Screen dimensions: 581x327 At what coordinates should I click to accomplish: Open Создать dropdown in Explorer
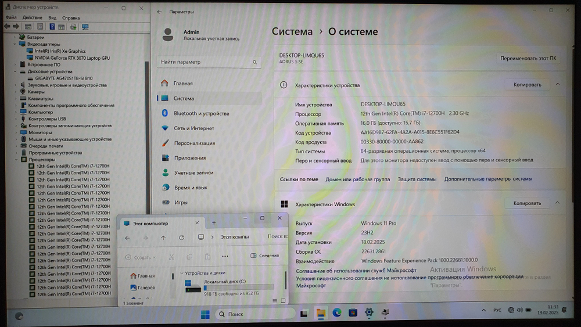(x=141, y=257)
